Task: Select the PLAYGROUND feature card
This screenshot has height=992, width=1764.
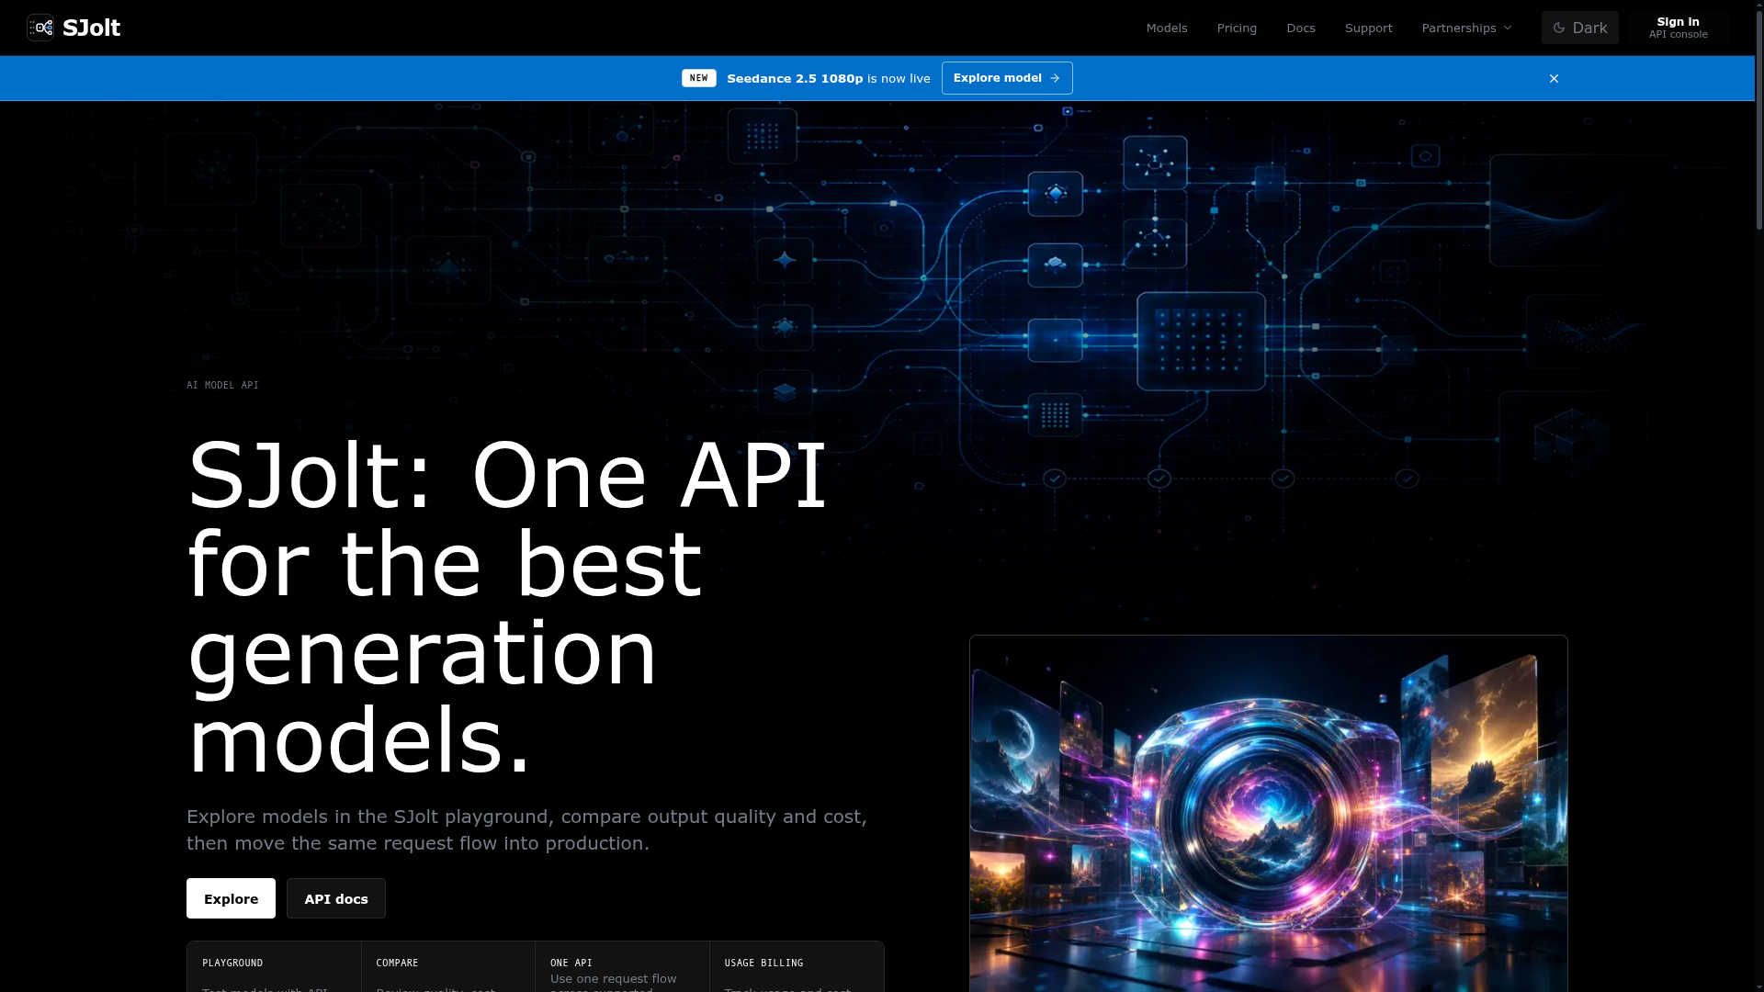Action: click(x=274, y=966)
